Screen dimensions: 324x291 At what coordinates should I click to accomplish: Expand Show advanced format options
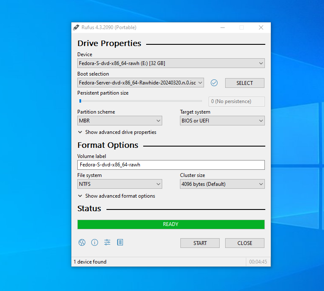[x=116, y=196]
